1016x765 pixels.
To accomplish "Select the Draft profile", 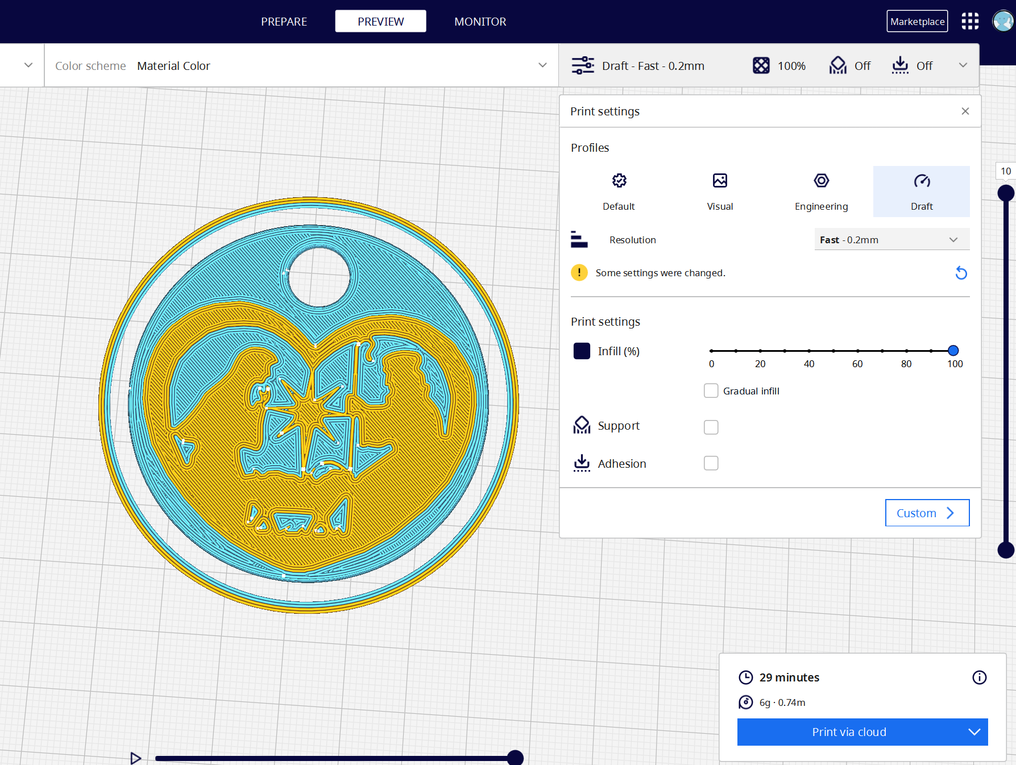I will coord(922,192).
